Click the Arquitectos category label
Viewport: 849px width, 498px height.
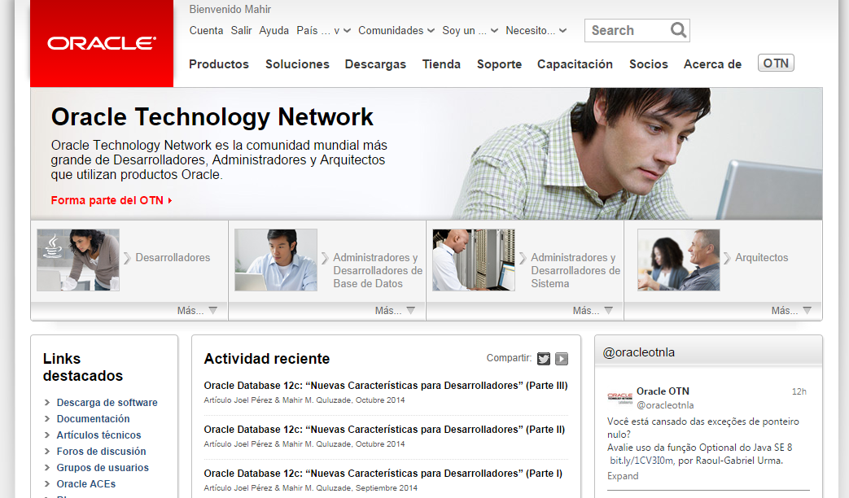[761, 258]
